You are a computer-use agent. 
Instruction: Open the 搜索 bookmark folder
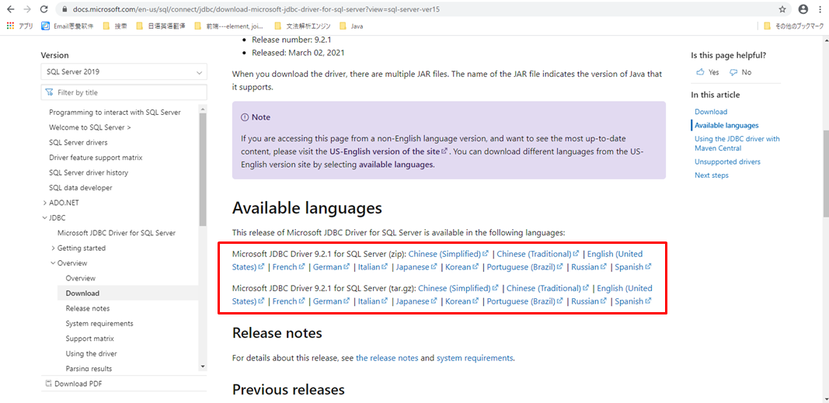click(x=115, y=26)
